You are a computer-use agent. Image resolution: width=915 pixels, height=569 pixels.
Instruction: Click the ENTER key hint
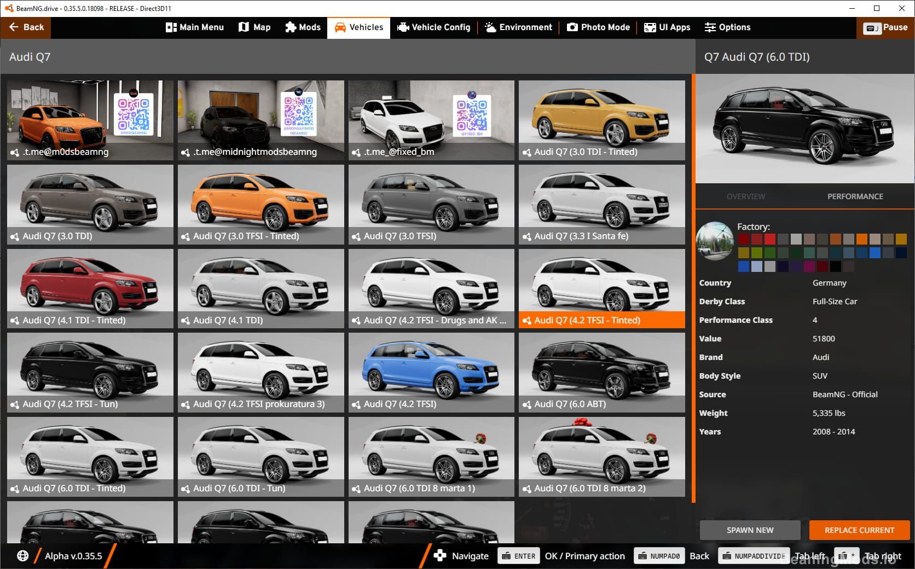tap(519, 556)
